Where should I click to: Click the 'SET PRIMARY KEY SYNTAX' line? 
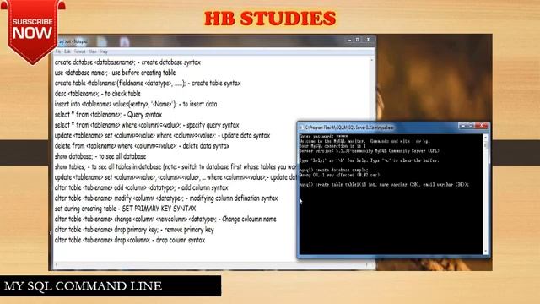(x=125, y=209)
